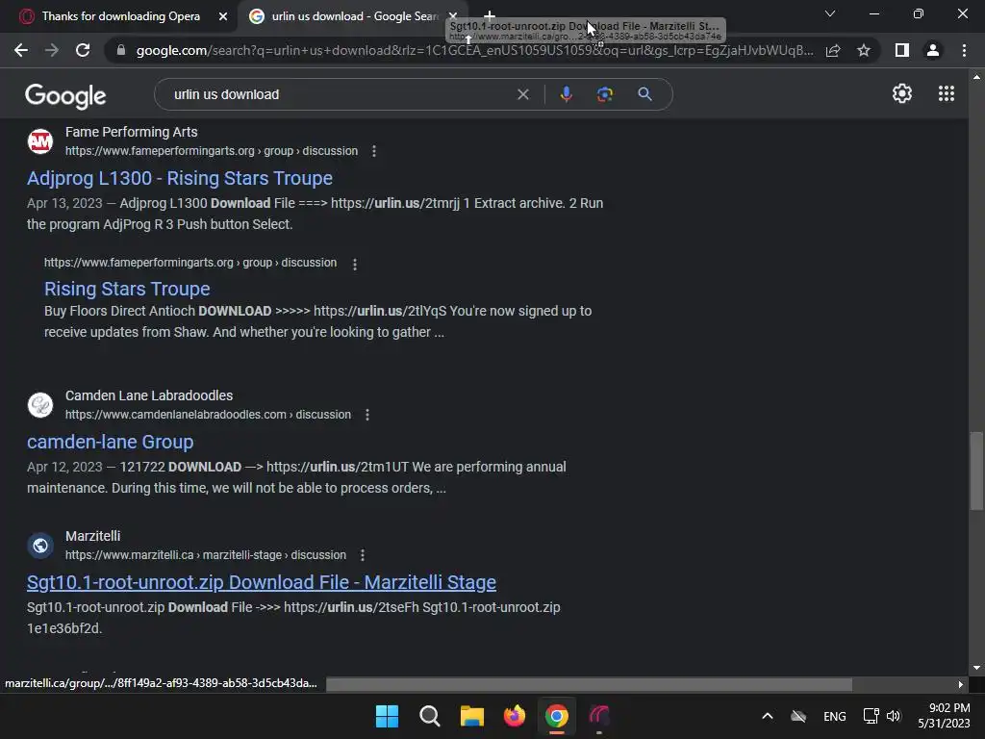
Task: Open more options for the Adjprog L1300 result
Action: pyautogui.click(x=374, y=151)
